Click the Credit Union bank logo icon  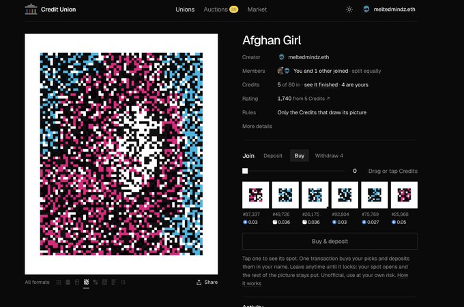[x=31, y=10]
